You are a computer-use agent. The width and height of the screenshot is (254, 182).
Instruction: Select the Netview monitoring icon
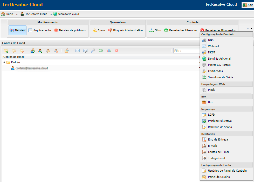(x=17, y=30)
